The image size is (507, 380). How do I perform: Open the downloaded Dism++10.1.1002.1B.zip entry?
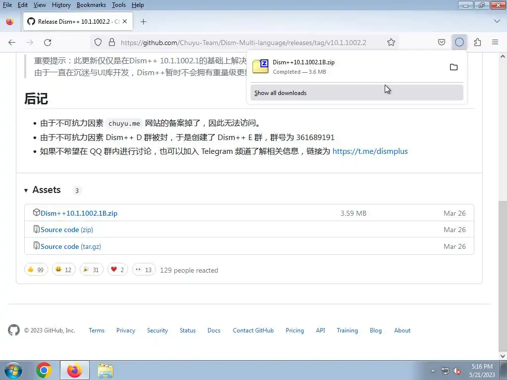tap(348, 67)
